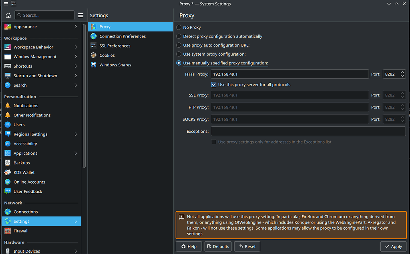Click the Connection Preferences globe icon
Image resolution: width=410 pixels, height=254 pixels.
click(93, 36)
